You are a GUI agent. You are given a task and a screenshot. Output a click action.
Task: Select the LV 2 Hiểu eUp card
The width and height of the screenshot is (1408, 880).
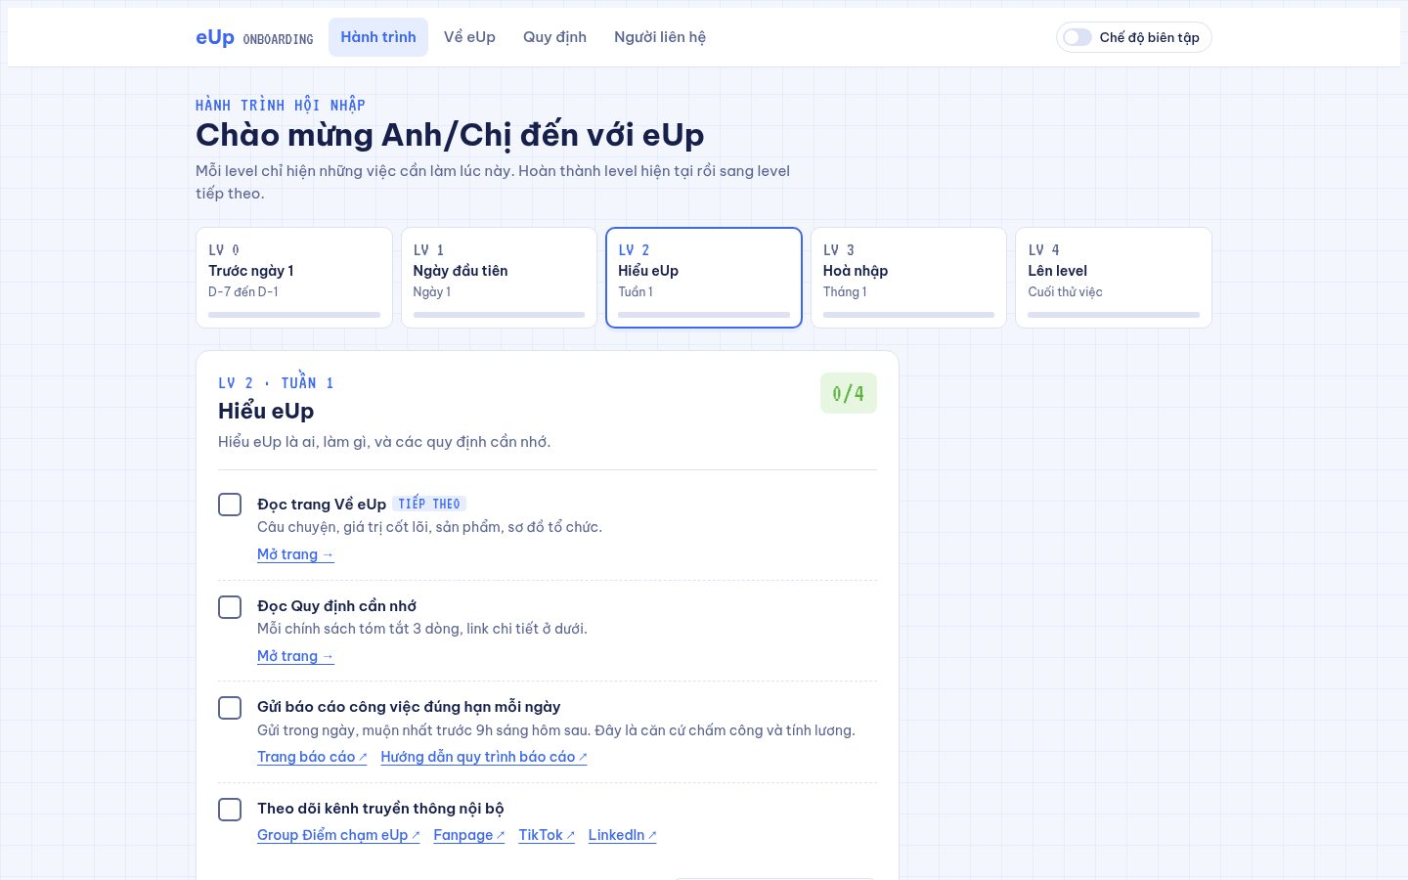(x=704, y=278)
